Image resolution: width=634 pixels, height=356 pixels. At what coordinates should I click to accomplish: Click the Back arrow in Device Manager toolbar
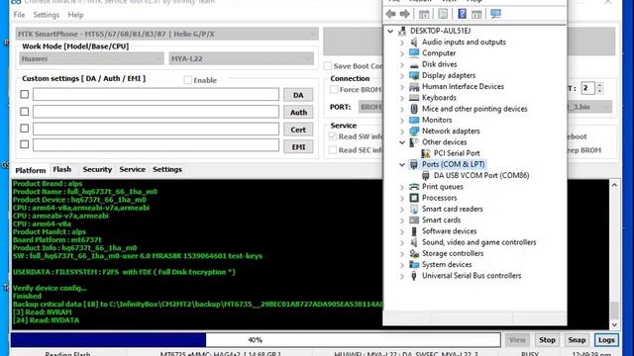coord(390,14)
